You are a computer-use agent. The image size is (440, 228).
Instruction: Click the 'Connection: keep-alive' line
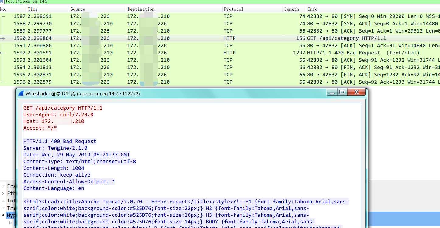(x=57, y=175)
